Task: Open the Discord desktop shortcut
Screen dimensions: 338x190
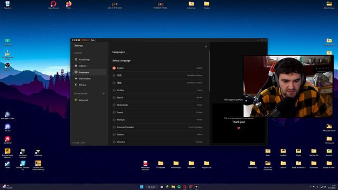Action: pos(7,128)
